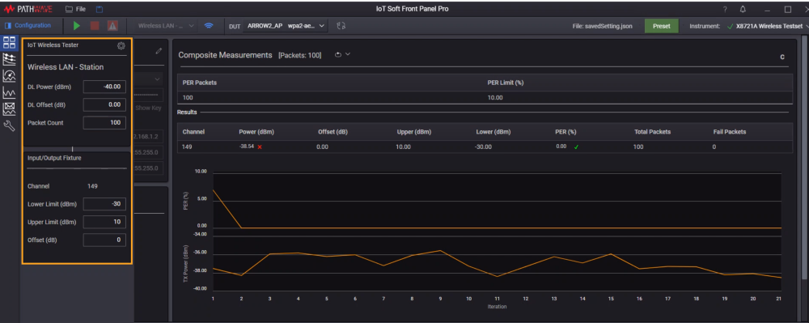Open Composite Measurements restart dropdown arrow
The width and height of the screenshot is (809, 323).
pyautogui.click(x=348, y=54)
